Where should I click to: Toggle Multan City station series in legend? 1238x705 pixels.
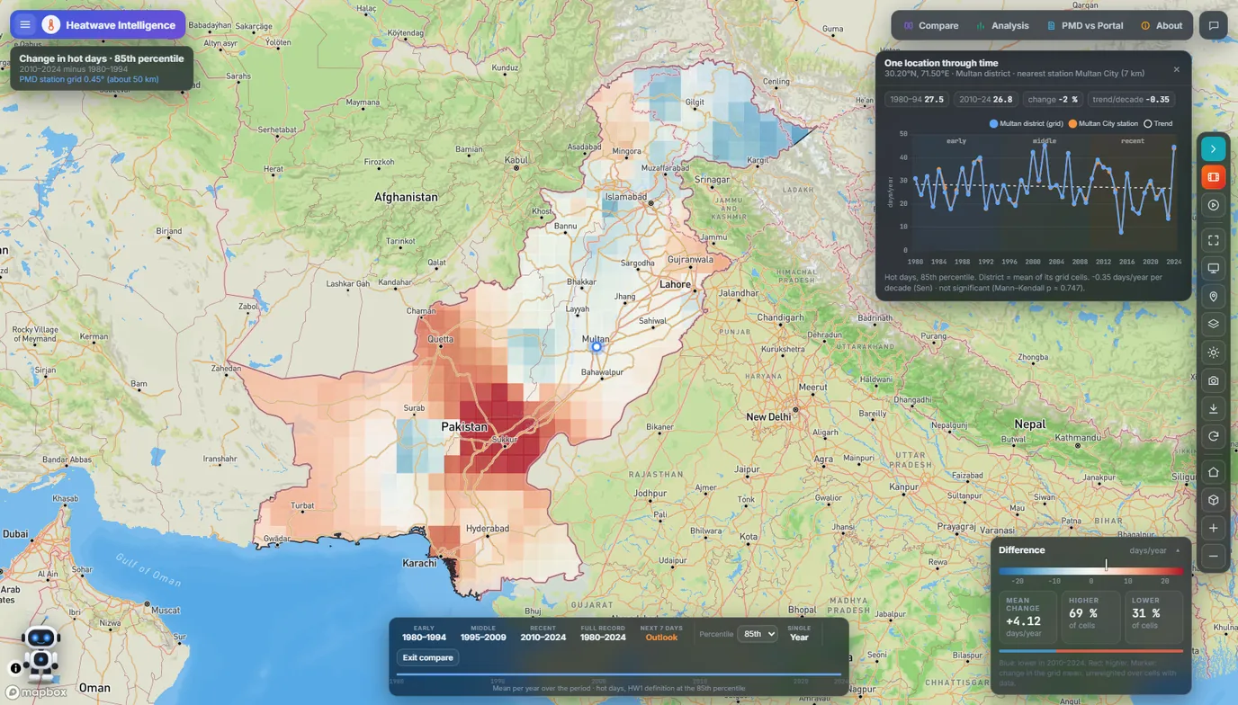(1103, 123)
